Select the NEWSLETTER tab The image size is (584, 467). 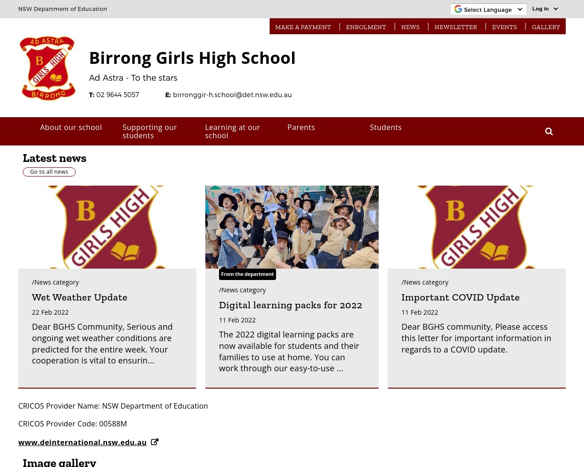pos(456,27)
